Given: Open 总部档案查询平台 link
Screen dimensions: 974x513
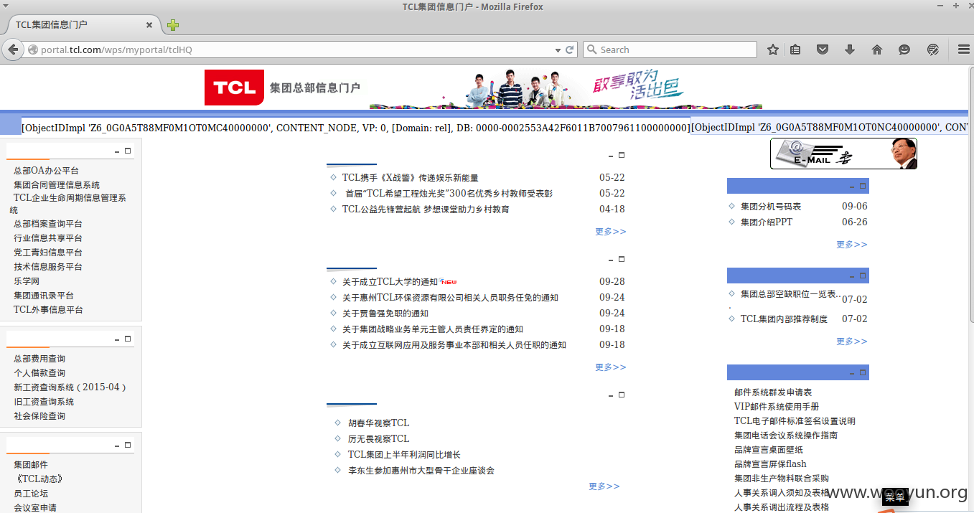Looking at the screenshot, I should click(48, 224).
